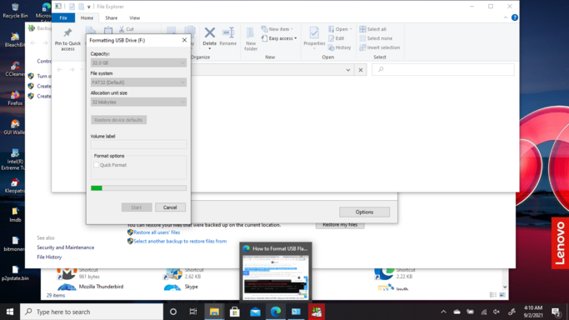Open File system FAT32 dropdown

click(138, 82)
